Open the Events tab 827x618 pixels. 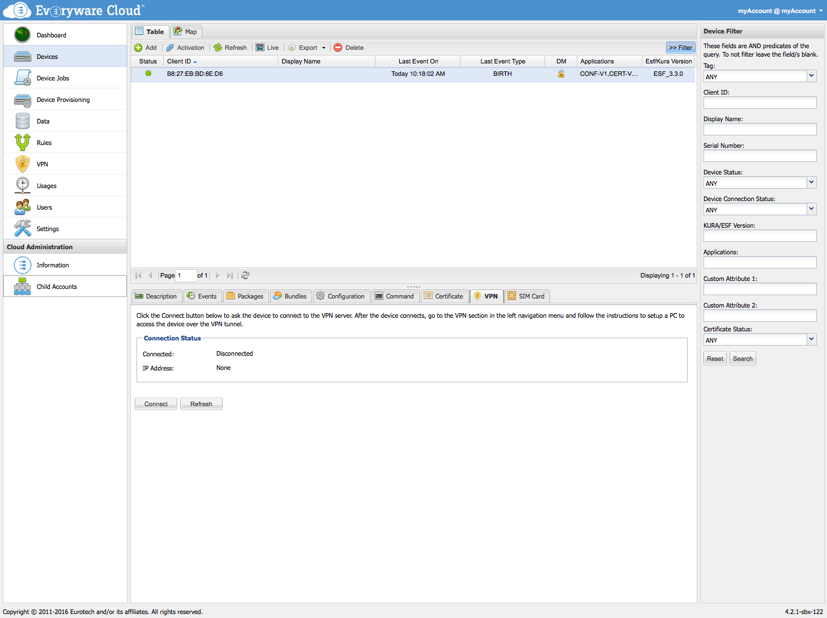coord(202,296)
